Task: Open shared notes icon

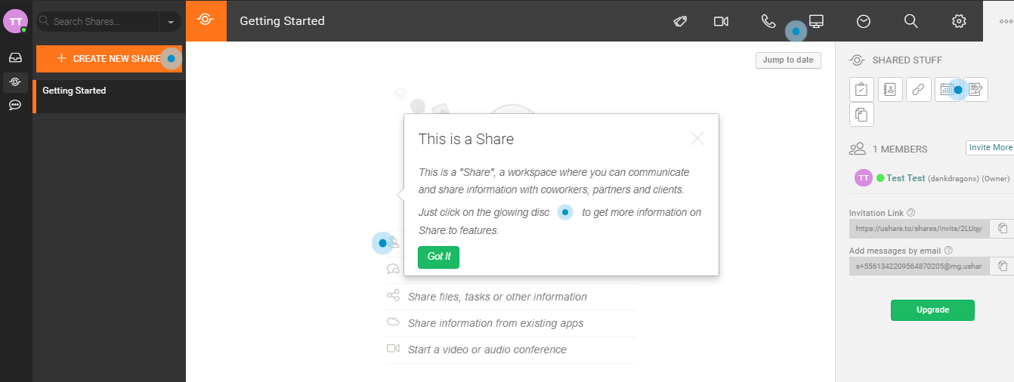Action: click(975, 90)
